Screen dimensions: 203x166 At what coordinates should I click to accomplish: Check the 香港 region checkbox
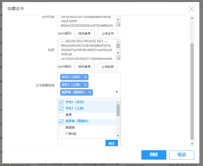61,115
